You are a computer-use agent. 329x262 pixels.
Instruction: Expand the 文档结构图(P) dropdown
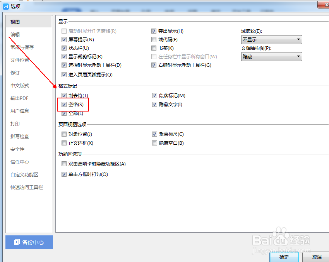(x=271, y=56)
